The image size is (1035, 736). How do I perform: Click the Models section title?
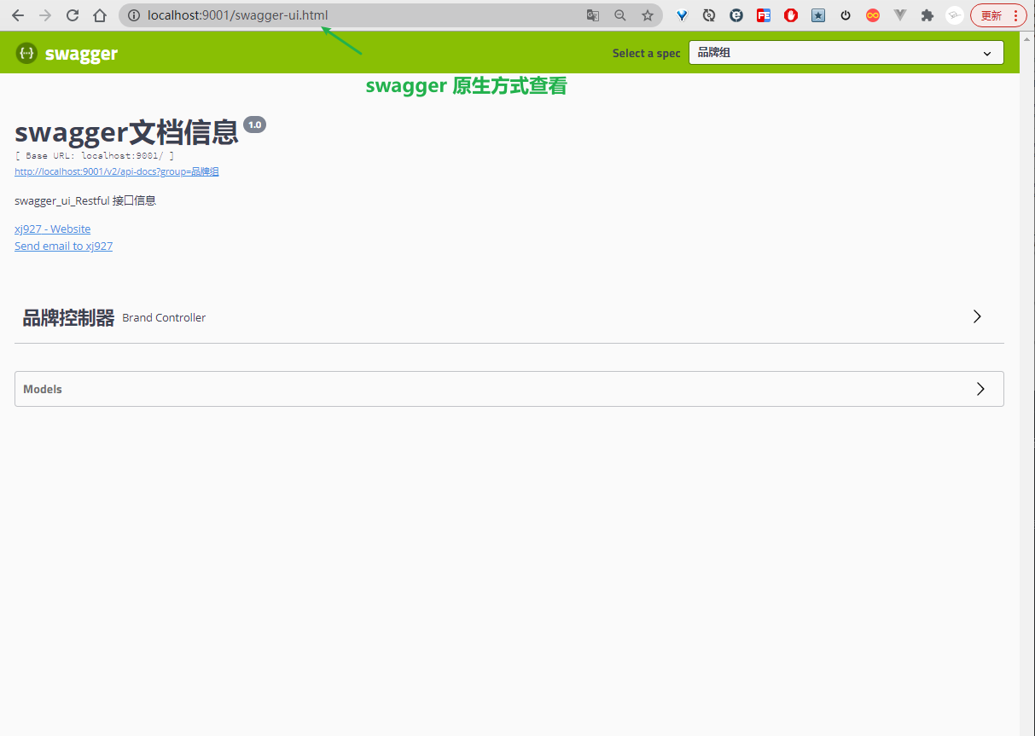coord(43,389)
